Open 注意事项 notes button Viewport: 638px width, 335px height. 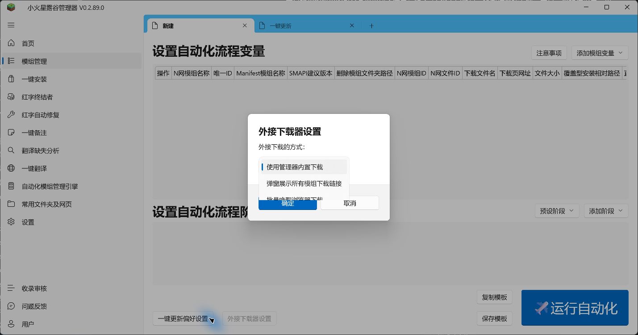[x=549, y=53]
